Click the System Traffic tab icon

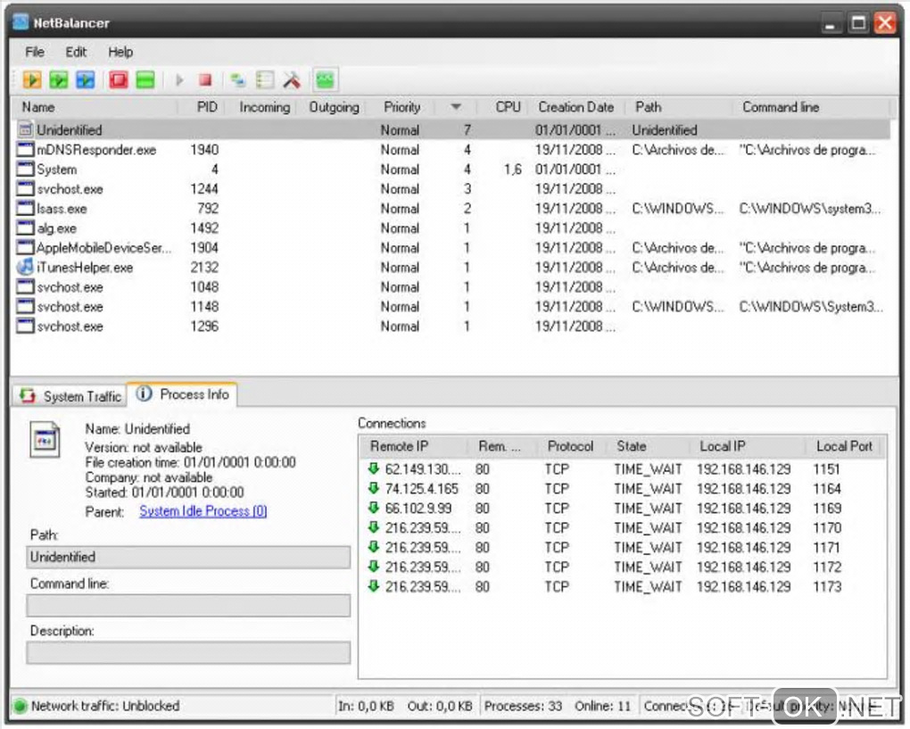[28, 396]
